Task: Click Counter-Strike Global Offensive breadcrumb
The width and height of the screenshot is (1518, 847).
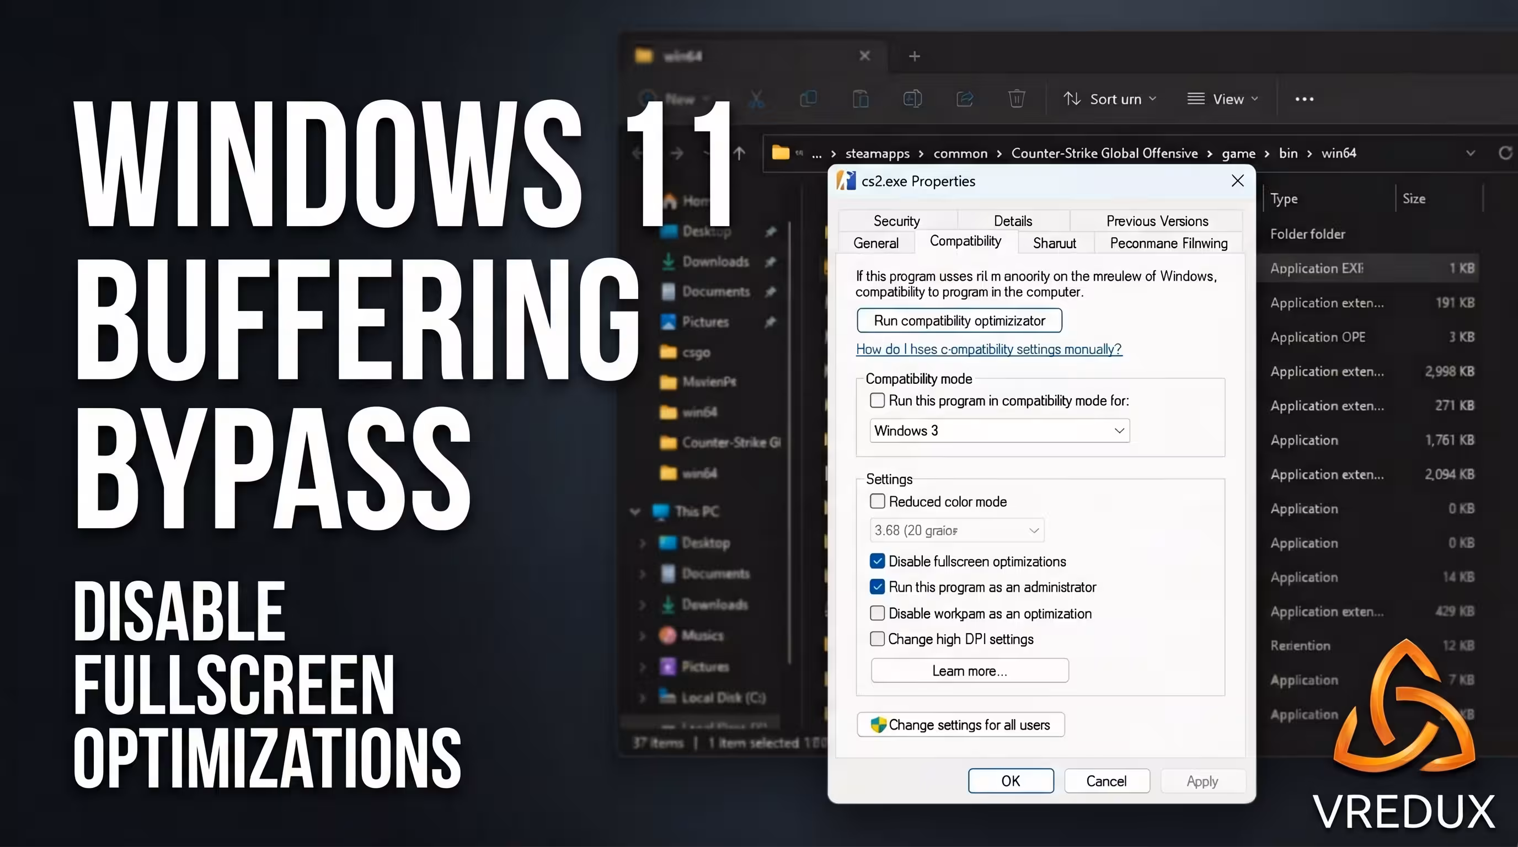Action: click(1104, 153)
